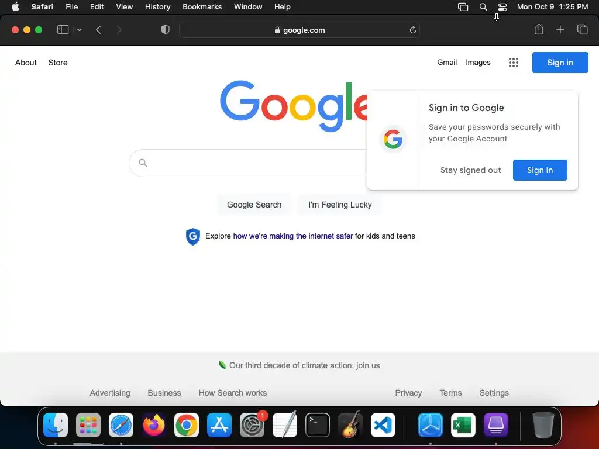Open the Privacy Report shield icon
Image resolution: width=599 pixels, height=449 pixels.
[165, 30]
